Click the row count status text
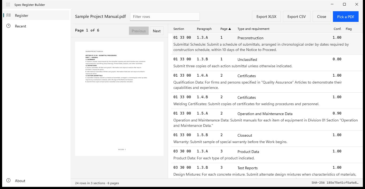Image resolution: width=365 pixels, height=189 pixels. [x=97, y=183]
